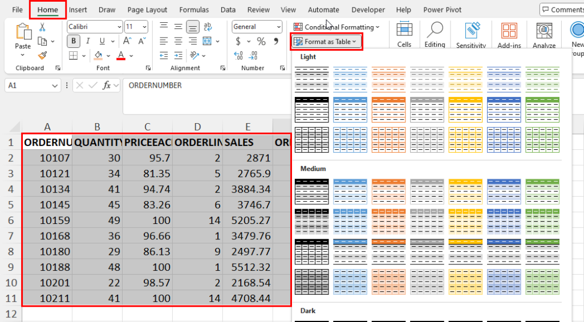Click the Wrap Text icon
The width and height of the screenshot is (584, 322).
pos(208,26)
